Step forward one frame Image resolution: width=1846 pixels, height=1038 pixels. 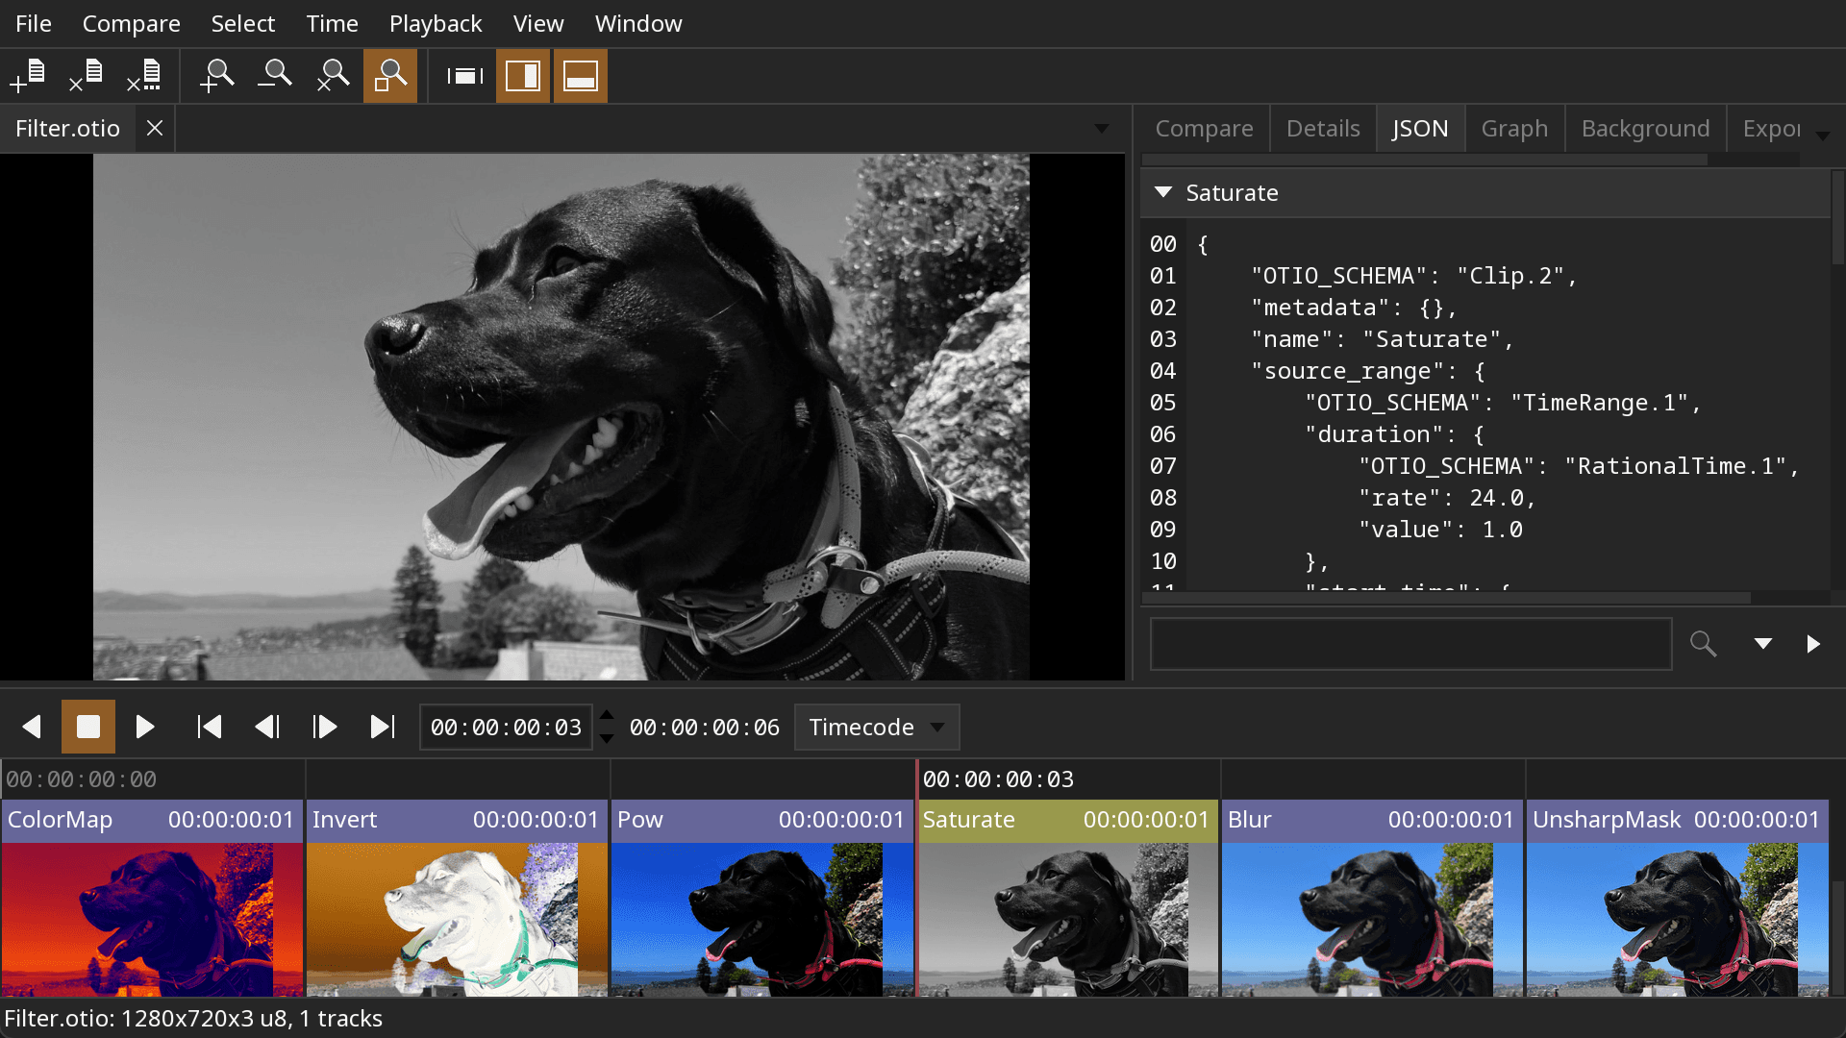pyautogui.click(x=325, y=728)
